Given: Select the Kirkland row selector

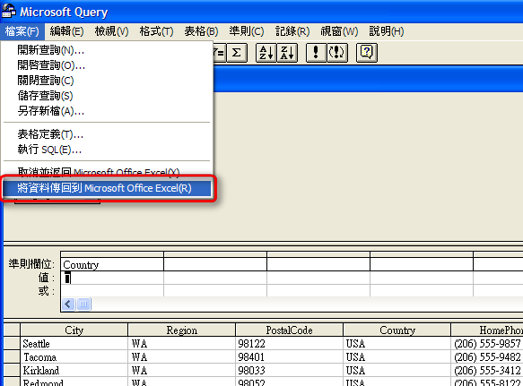Looking at the screenshot, I should 12,371.
